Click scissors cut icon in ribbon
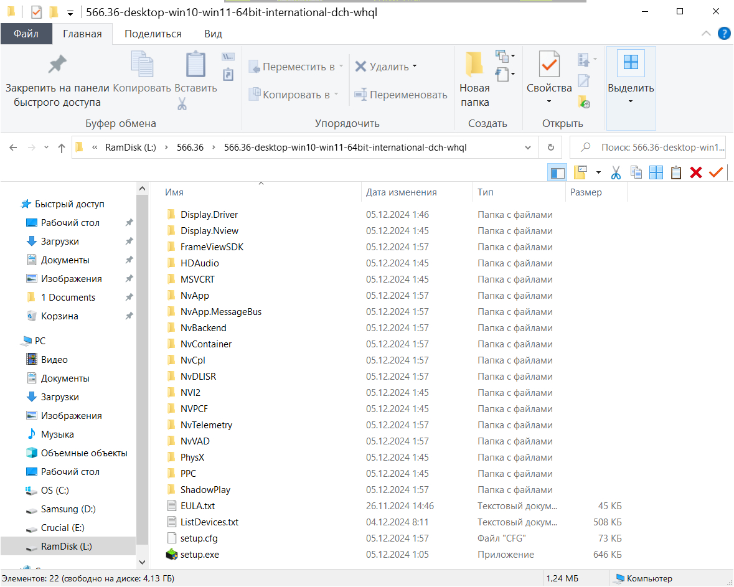The height and width of the screenshot is (587, 734). pos(182,103)
